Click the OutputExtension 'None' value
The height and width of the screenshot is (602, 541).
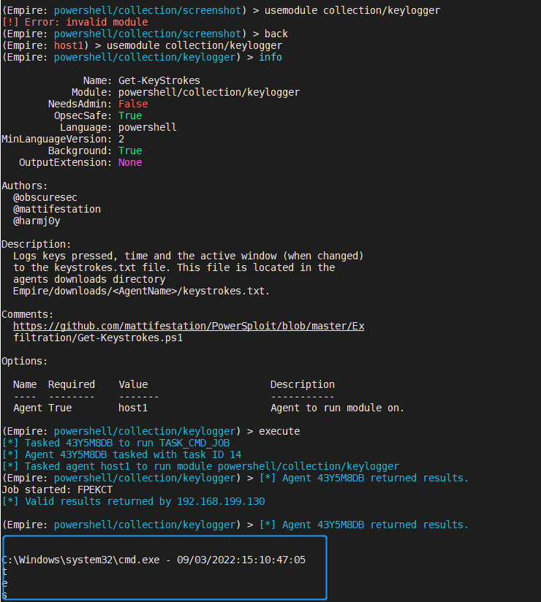click(x=130, y=162)
